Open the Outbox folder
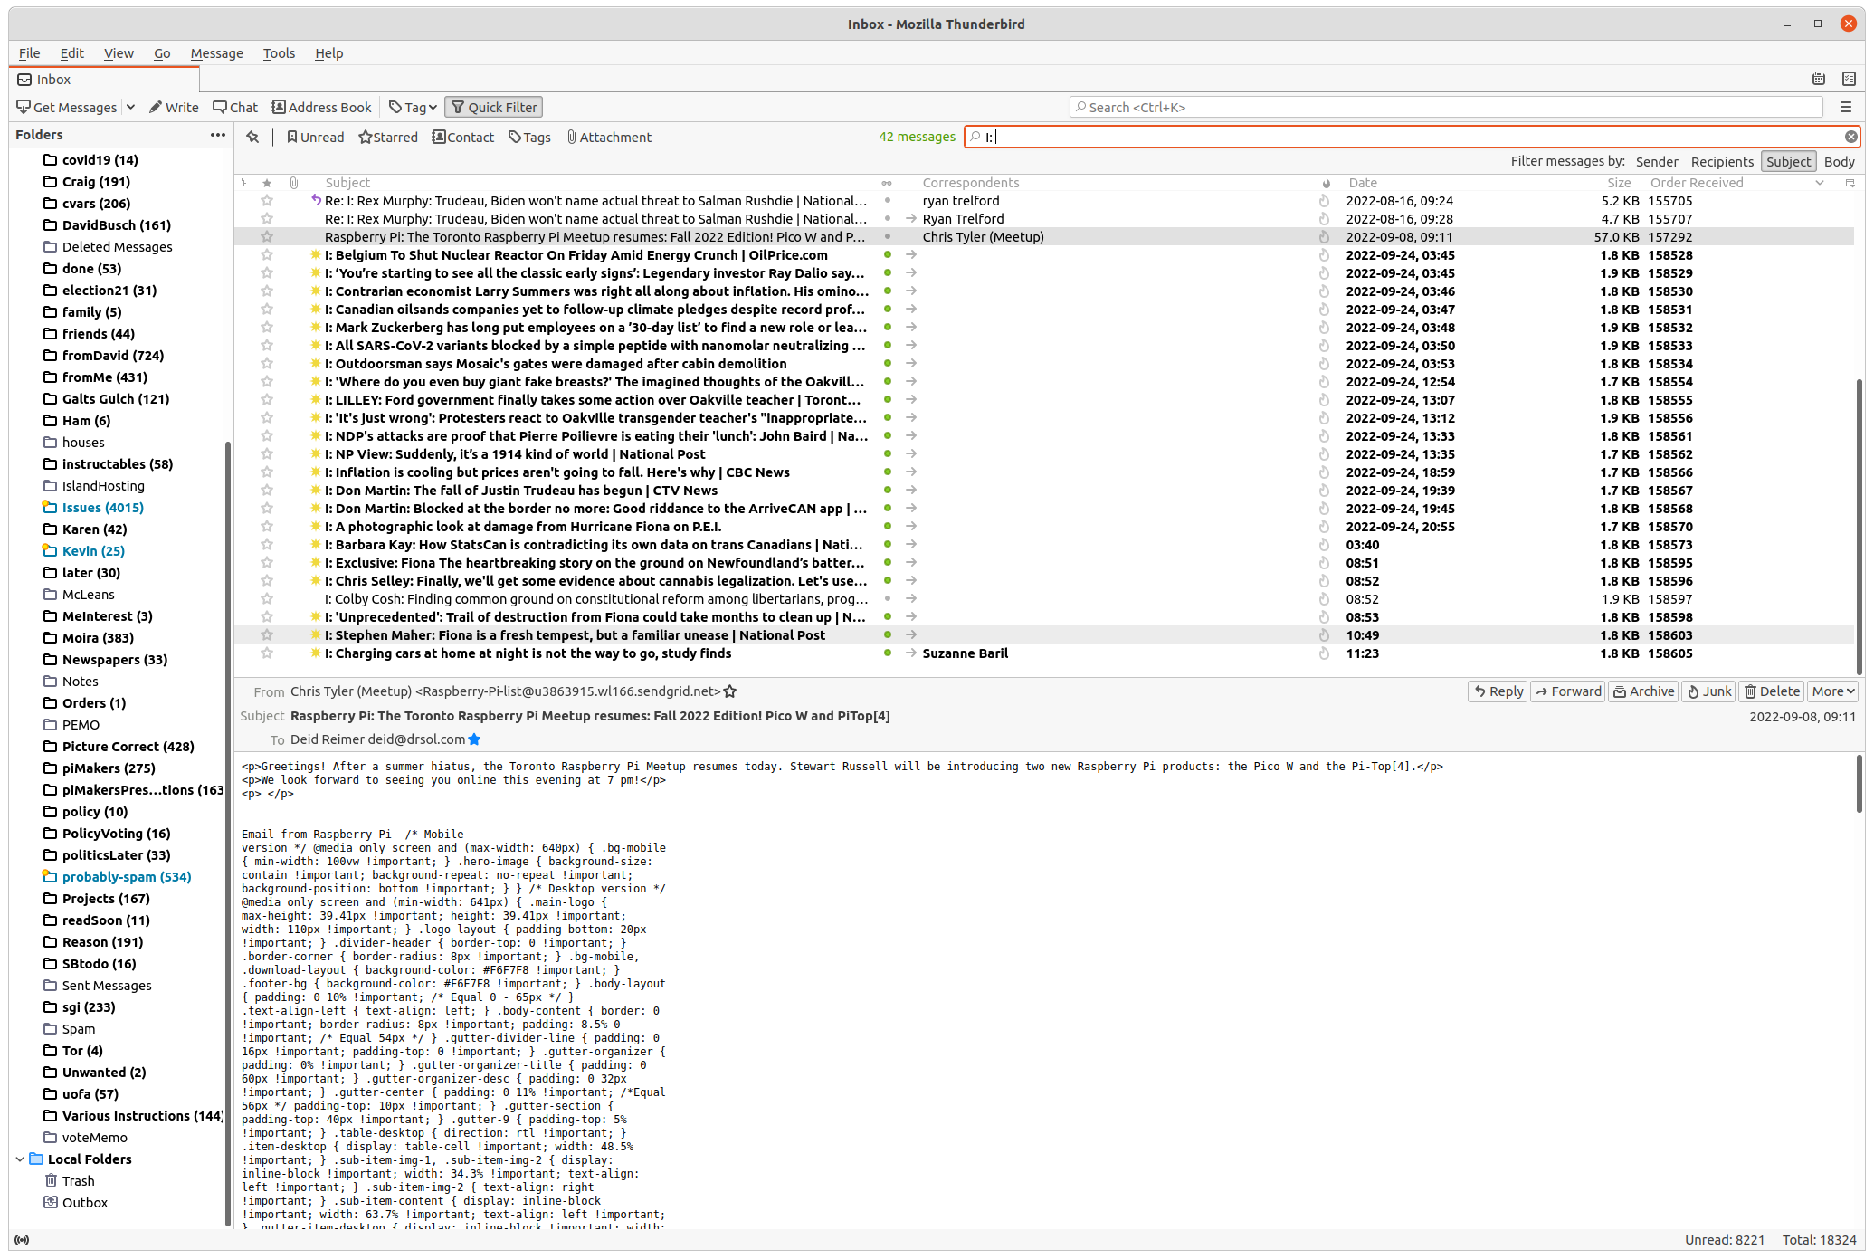1874x1259 pixels. point(84,1203)
